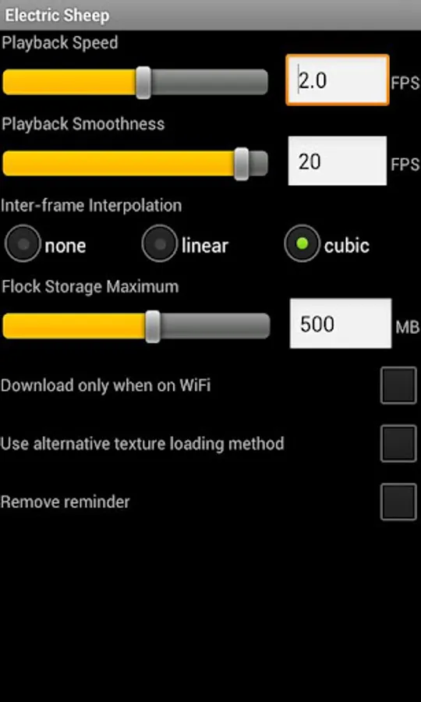The width and height of the screenshot is (421, 702).
Task: Check the Remove reminder box
Action: pyautogui.click(x=398, y=502)
